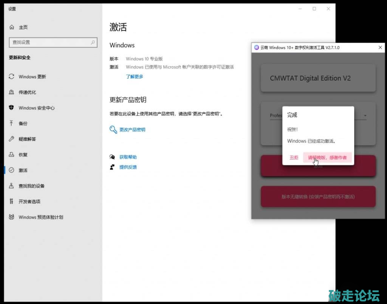Screen dimensions: 387x304
Task: Select the 激活 activation menu item
Action: (x=23, y=171)
